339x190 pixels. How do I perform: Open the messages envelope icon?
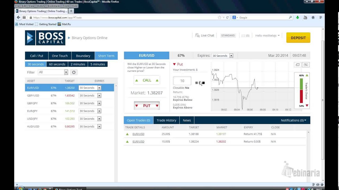click(243, 36)
